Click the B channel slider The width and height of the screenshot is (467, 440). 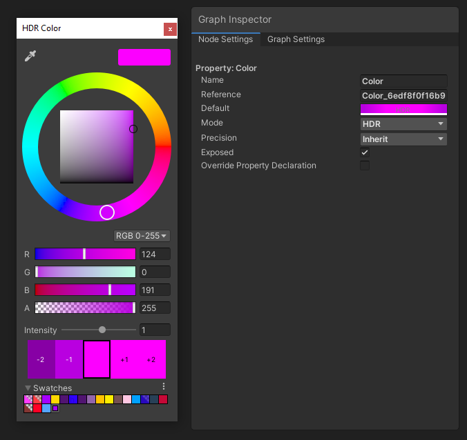(85, 290)
